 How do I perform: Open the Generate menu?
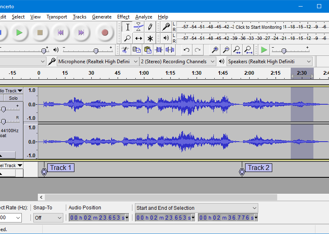click(x=102, y=17)
